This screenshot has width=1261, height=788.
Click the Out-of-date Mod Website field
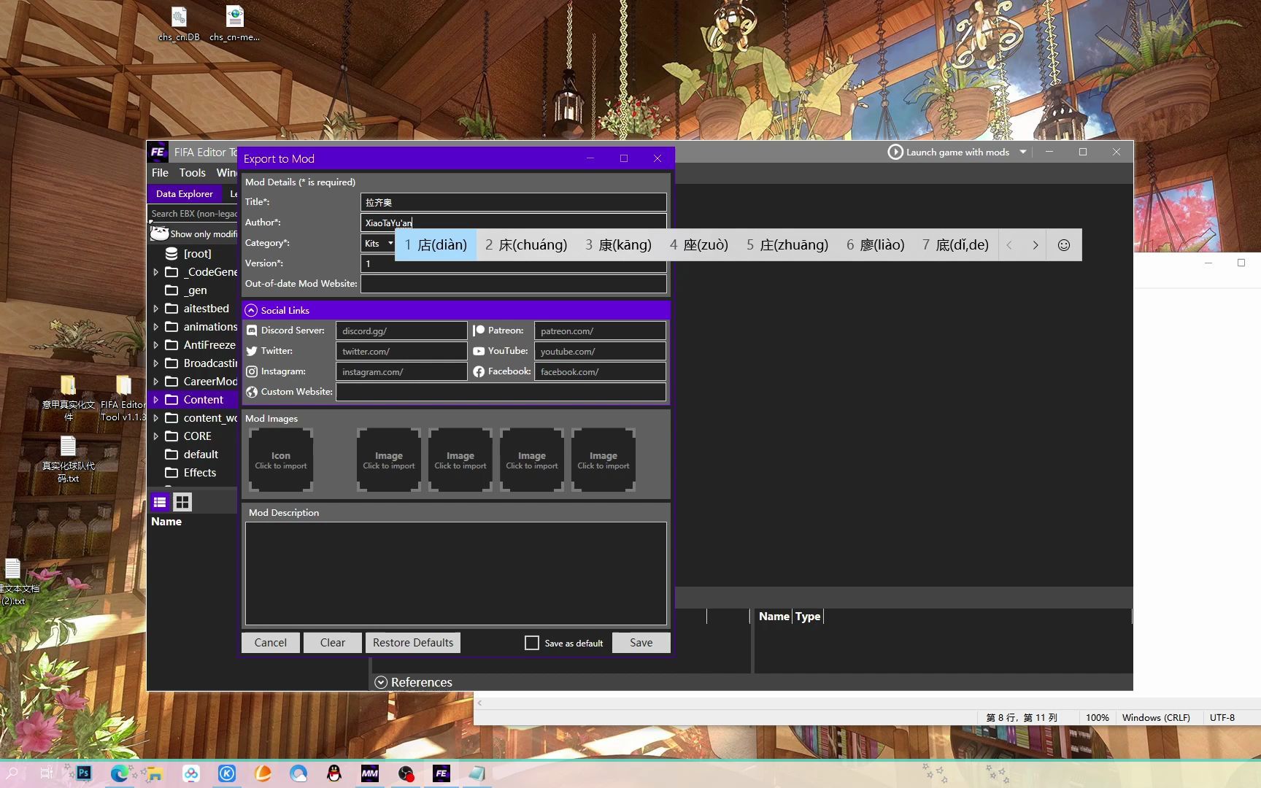513,284
